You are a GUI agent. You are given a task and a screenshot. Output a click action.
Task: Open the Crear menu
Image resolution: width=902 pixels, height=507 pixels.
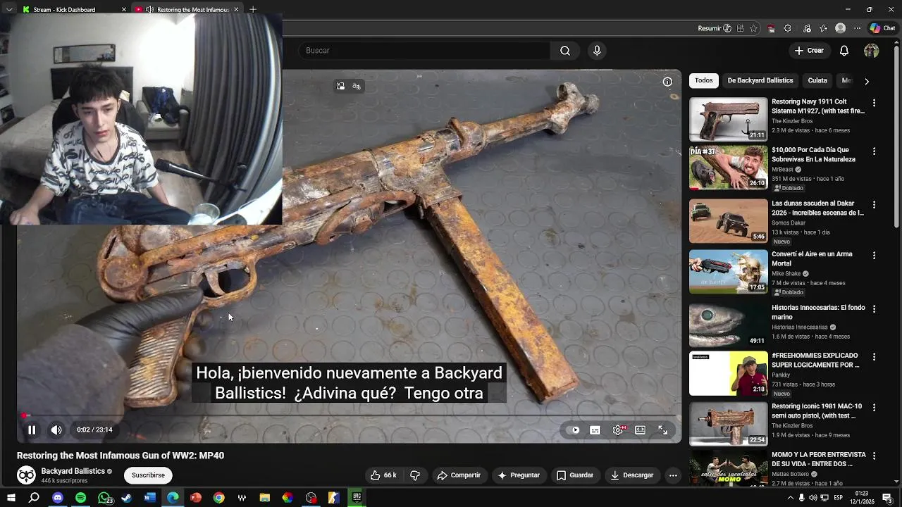click(809, 51)
